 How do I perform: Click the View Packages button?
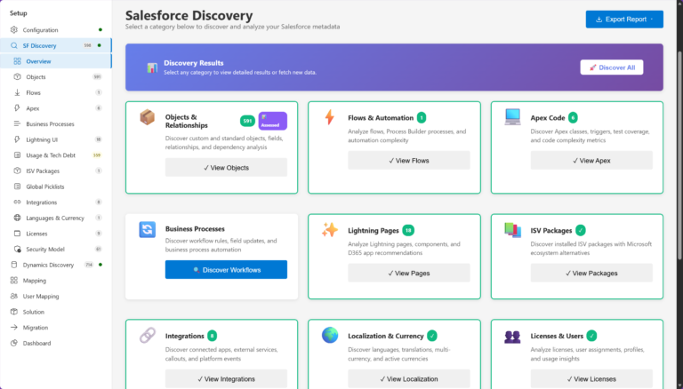pos(591,274)
